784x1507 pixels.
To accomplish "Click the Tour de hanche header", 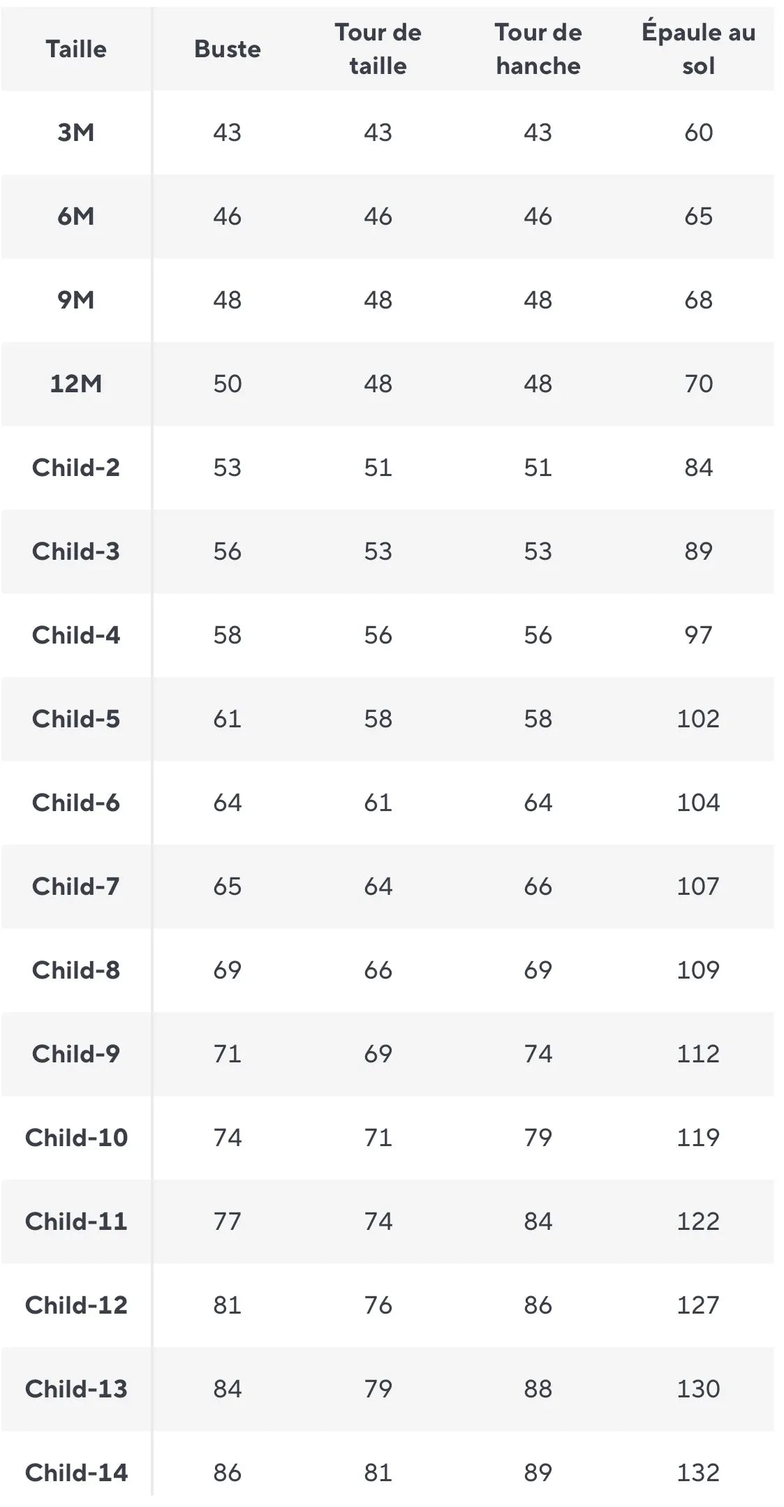I will (538, 49).
